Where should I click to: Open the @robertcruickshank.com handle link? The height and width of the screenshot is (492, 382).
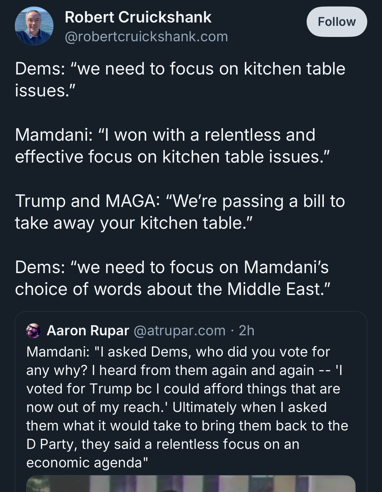click(146, 37)
